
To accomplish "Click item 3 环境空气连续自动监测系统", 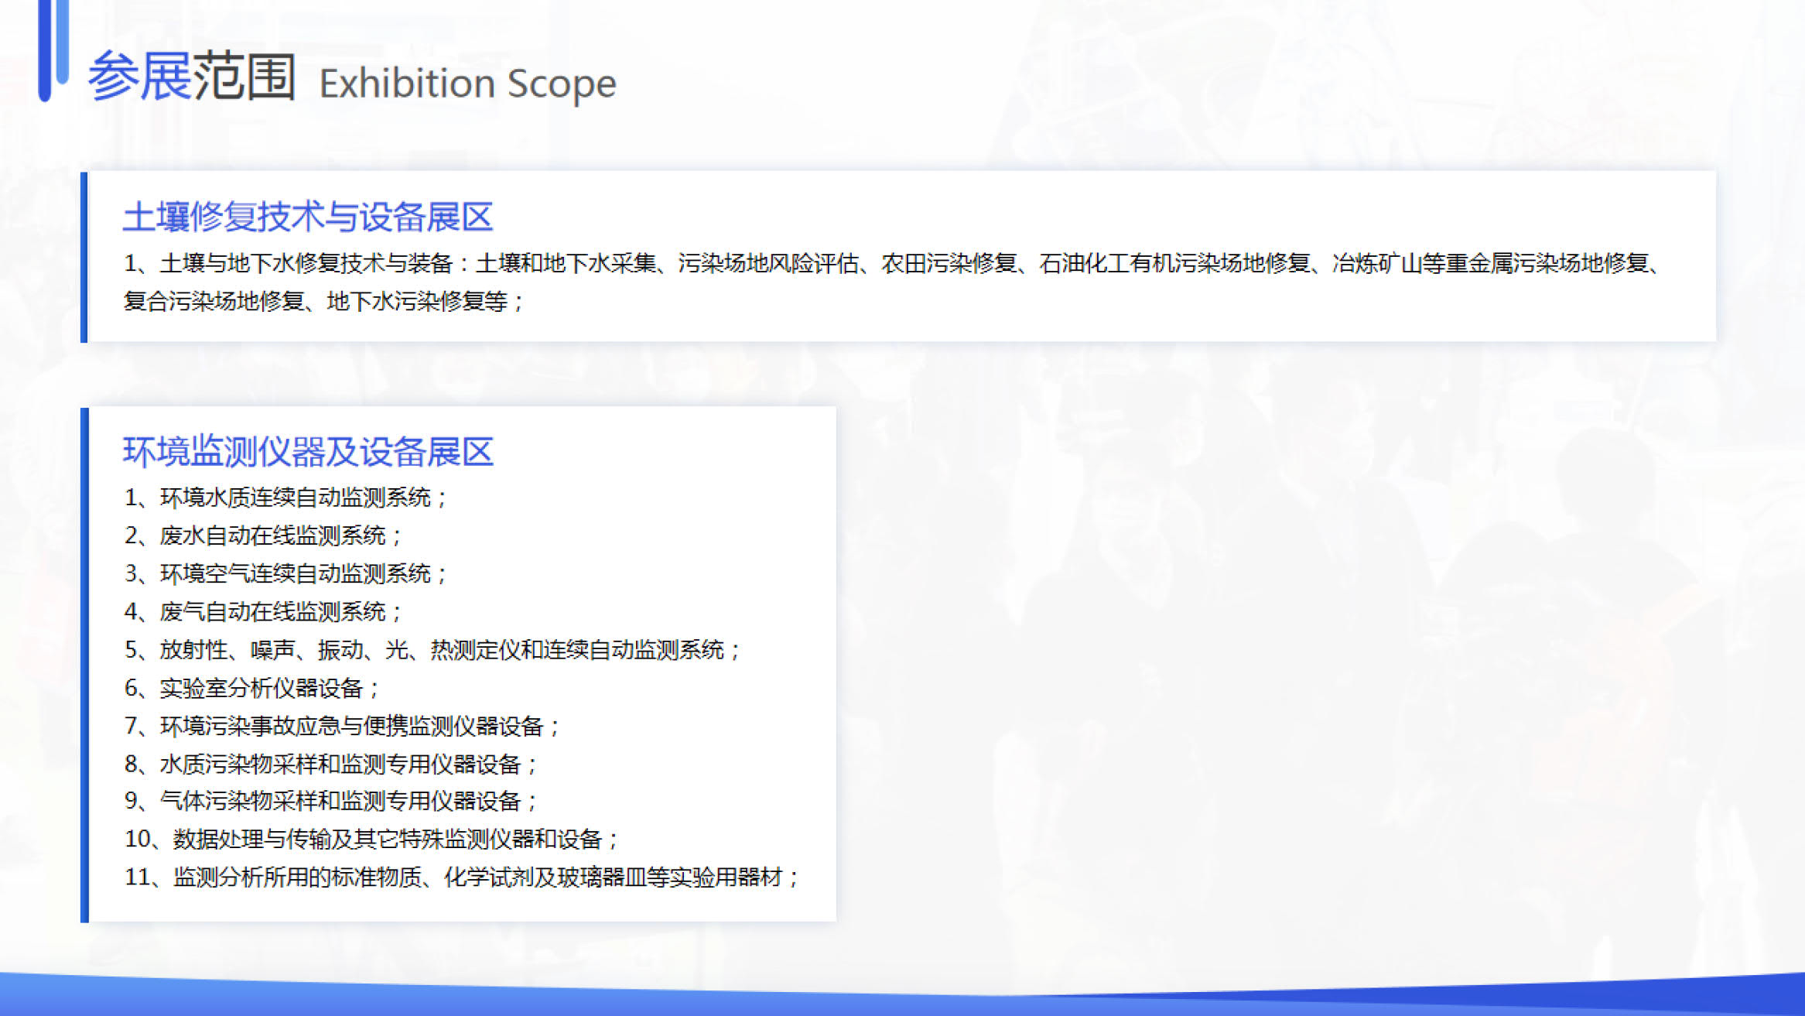I will click(x=285, y=573).
